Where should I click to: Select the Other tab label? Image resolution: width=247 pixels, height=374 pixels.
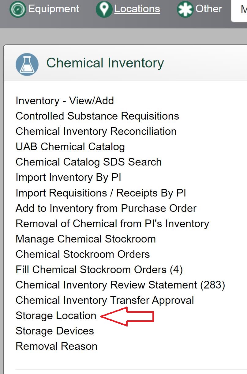coord(209,9)
